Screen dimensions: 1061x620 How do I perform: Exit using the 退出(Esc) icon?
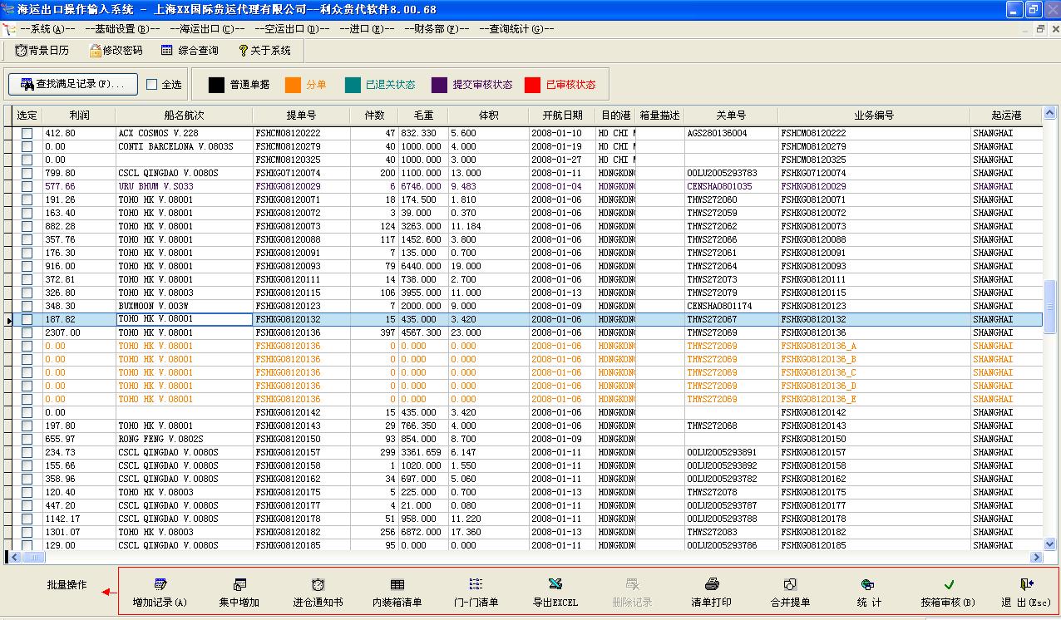pyautogui.click(x=1026, y=593)
